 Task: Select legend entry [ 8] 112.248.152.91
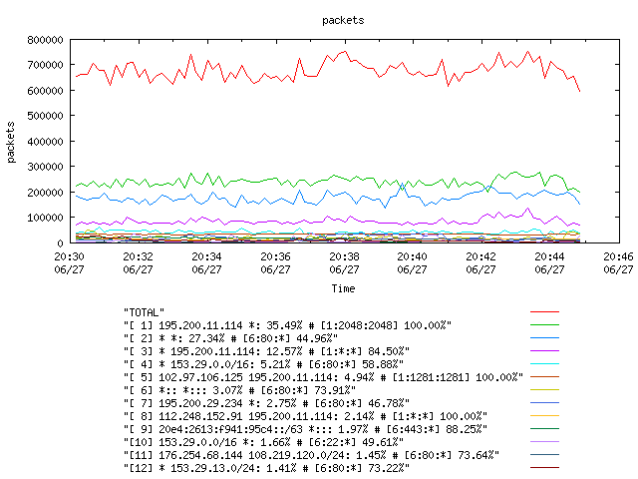[305, 416]
